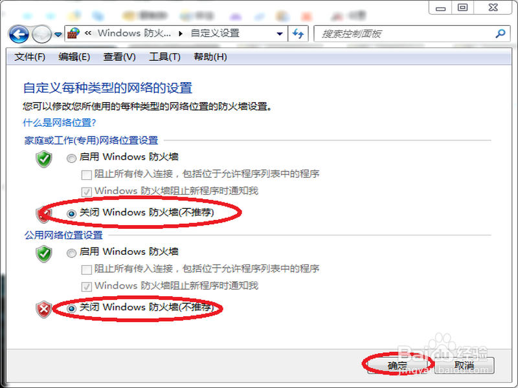Click the 公用网络位置设置 heading

click(x=63, y=235)
